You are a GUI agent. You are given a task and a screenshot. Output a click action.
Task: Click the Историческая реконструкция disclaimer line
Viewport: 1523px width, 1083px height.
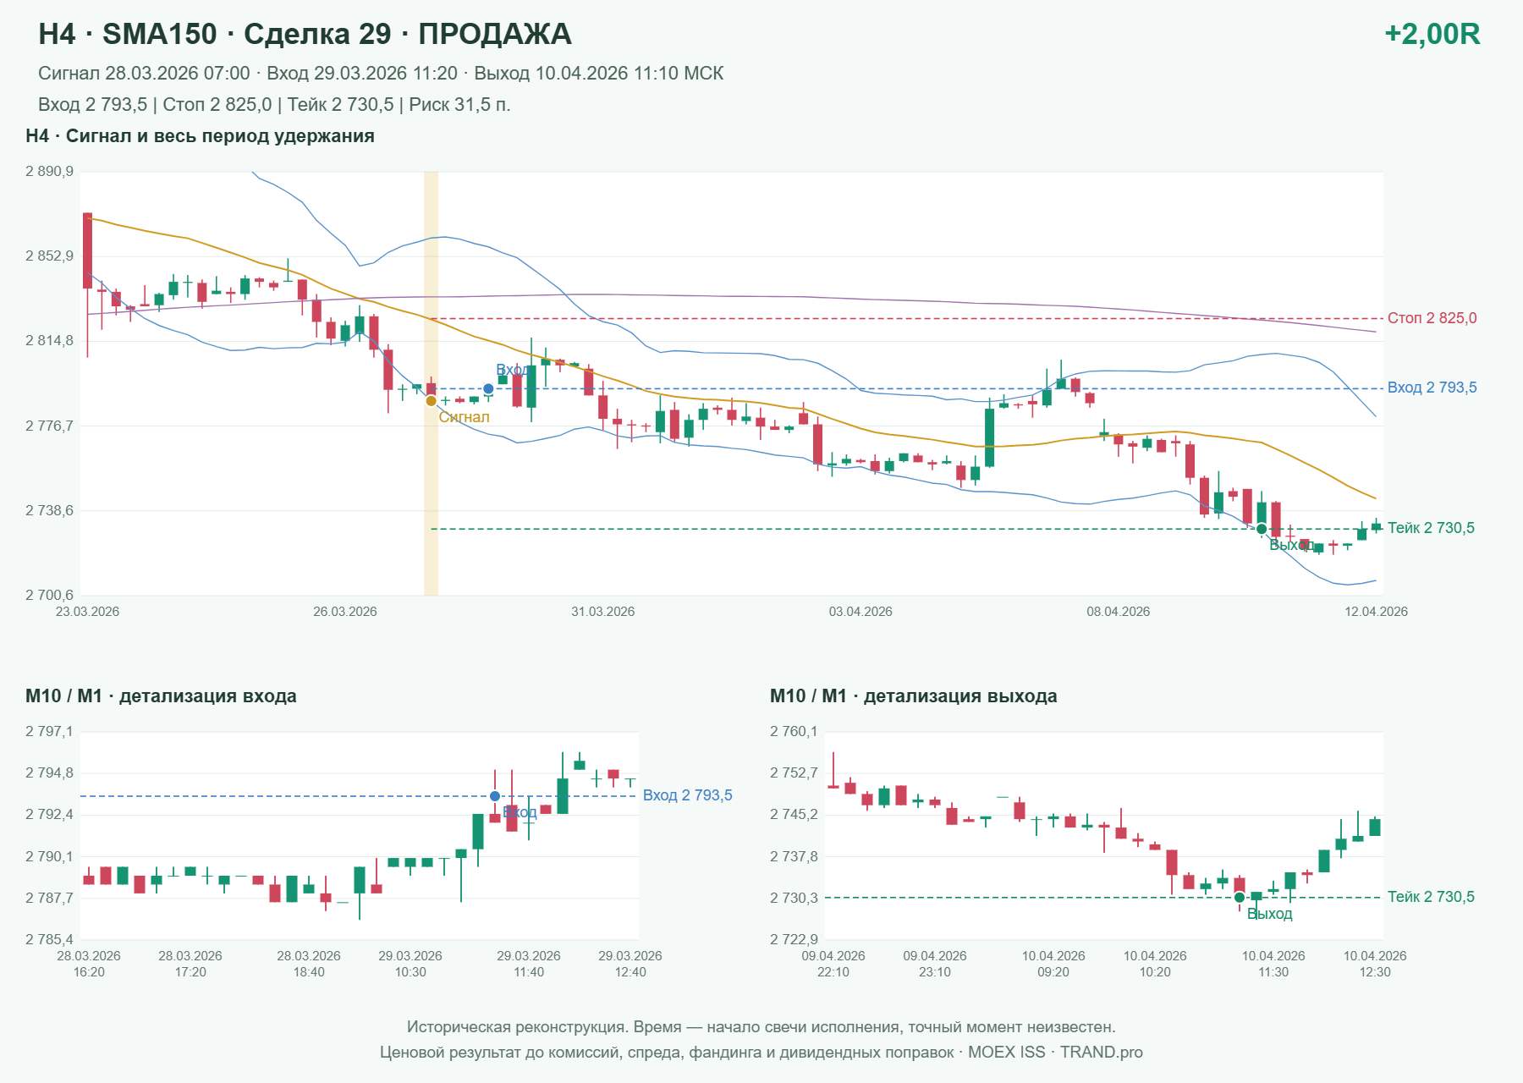coord(761,1027)
